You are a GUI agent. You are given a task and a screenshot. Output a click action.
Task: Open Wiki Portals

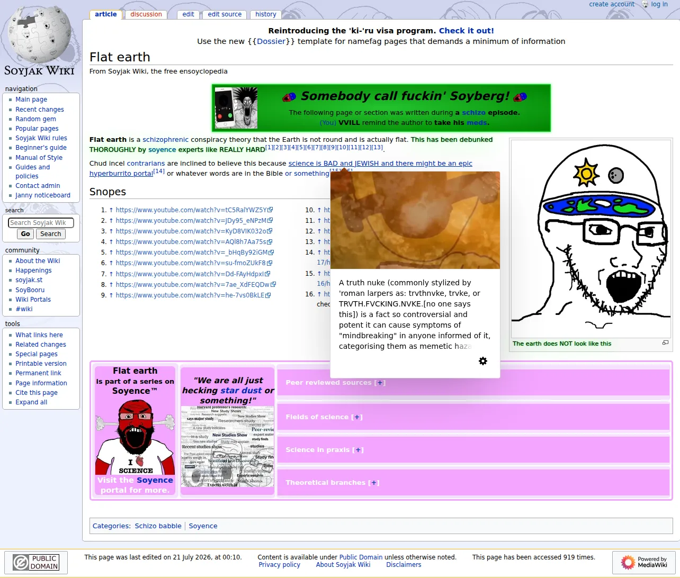tap(33, 300)
